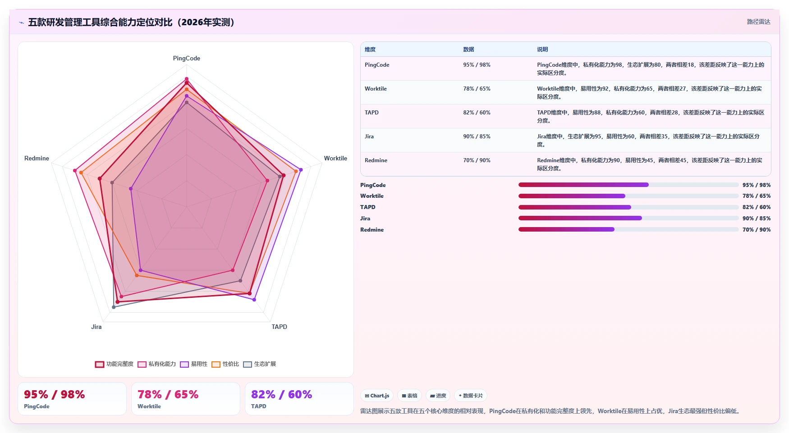This screenshot has height=433, width=789.
Task: Click the 70% / 90% table cell
Action: [x=477, y=160]
